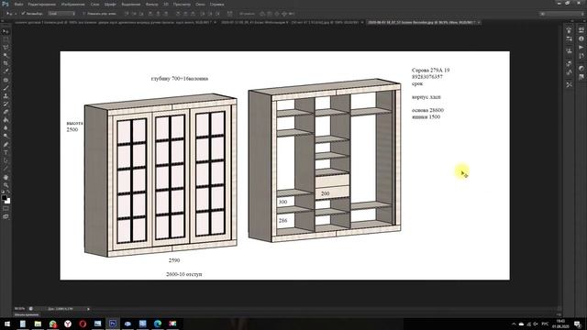
Task: Swap foreground and background colors
Action: 8,192
